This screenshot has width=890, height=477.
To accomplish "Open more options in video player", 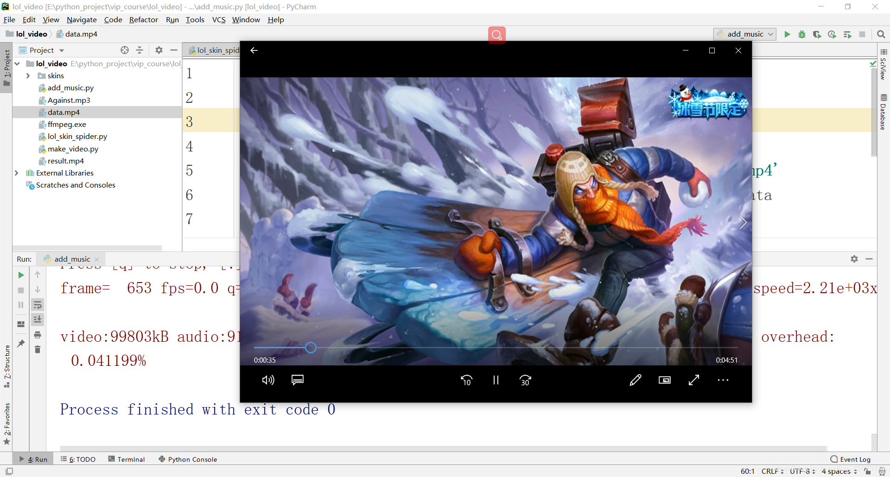I will coord(723,380).
